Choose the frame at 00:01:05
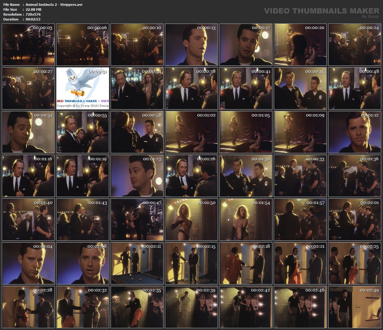 tap(246, 132)
